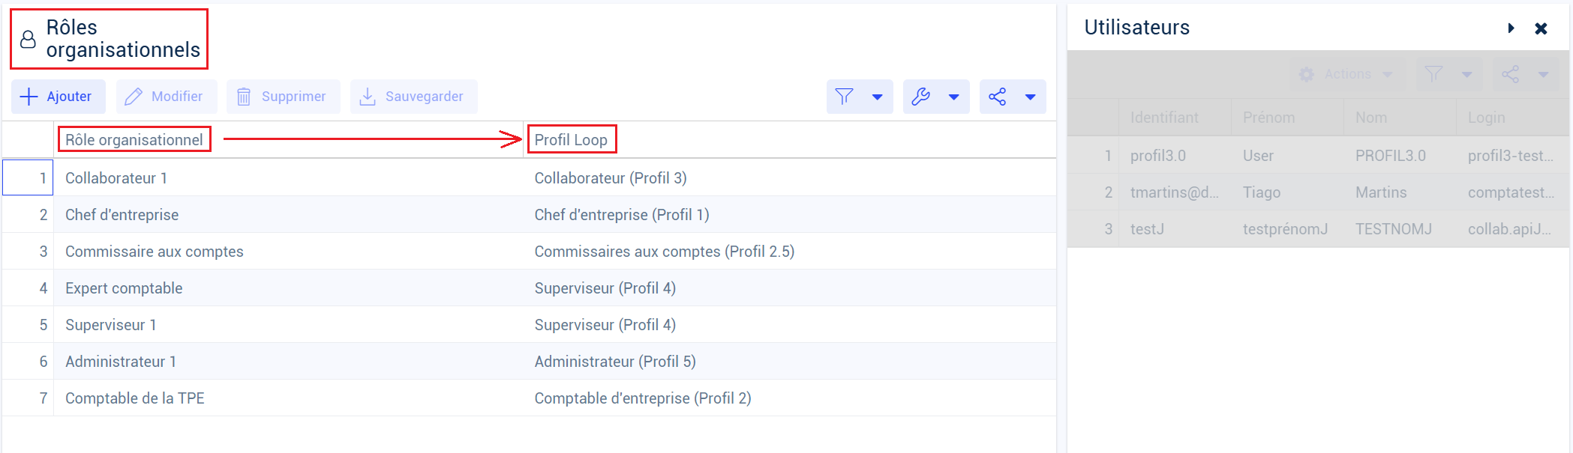Click the Modifier button
This screenshot has height=453, width=1573.
pyautogui.click(x=166, y=97)
